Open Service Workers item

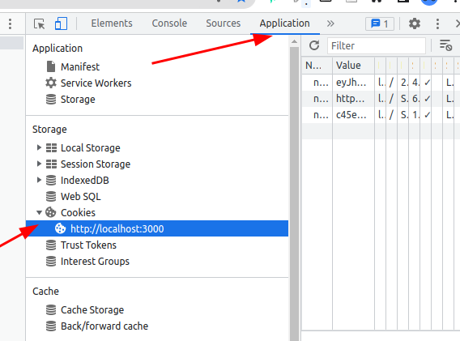coord(96,83)
